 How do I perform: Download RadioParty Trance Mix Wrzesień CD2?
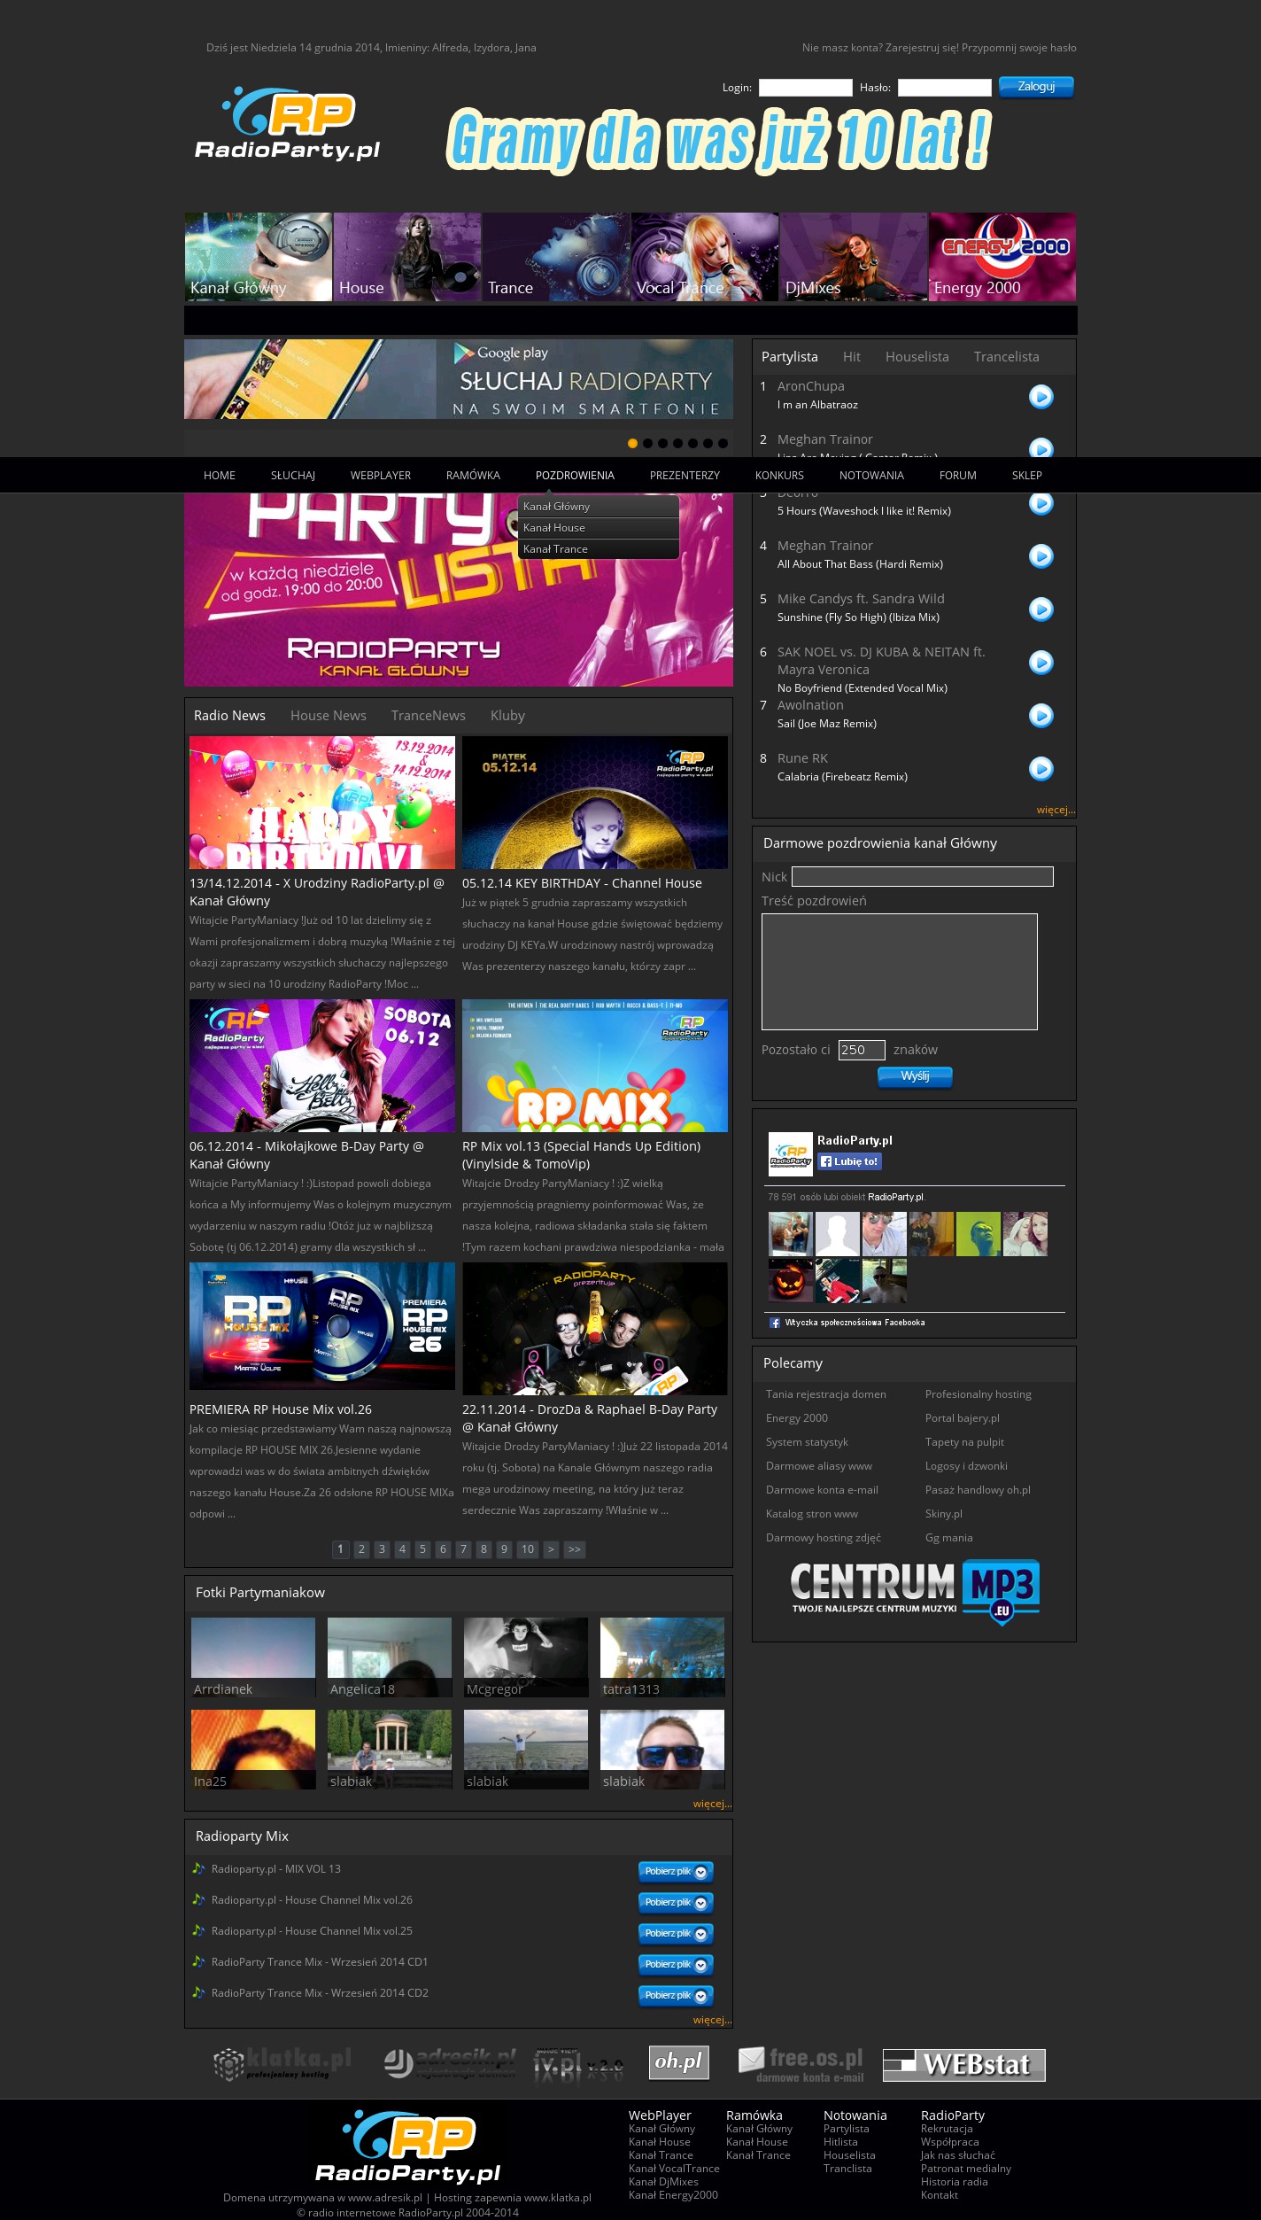click(x=676, y=1995)
